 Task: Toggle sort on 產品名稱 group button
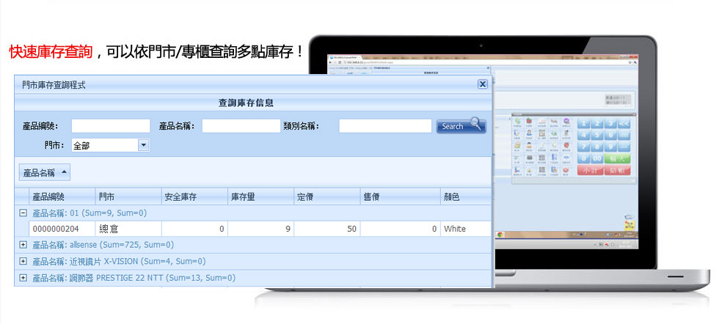(45, 173)
